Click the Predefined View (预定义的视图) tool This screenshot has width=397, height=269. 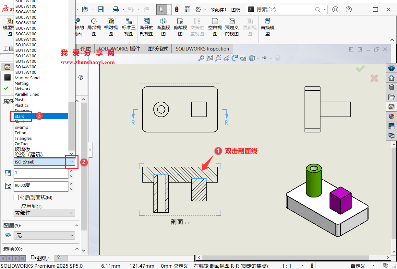point(232,27)
